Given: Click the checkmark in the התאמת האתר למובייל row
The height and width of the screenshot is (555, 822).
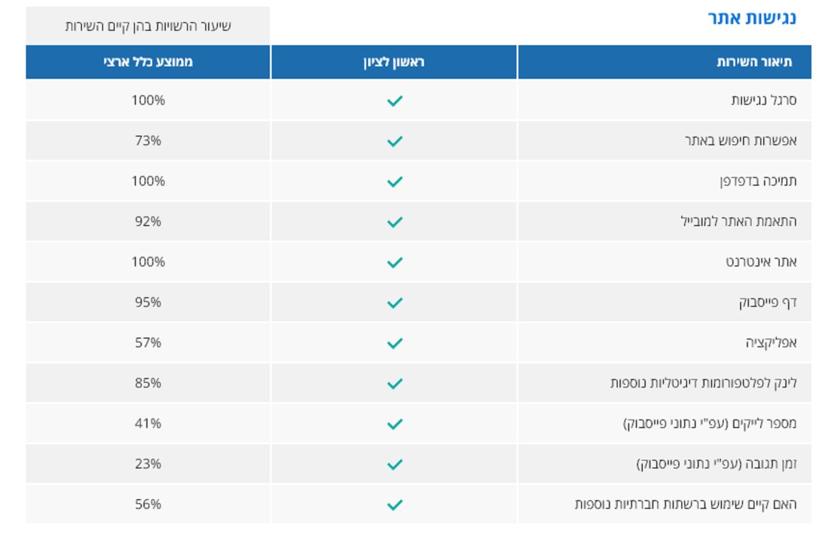Looking at the screenshot, I should click(395, 222).
